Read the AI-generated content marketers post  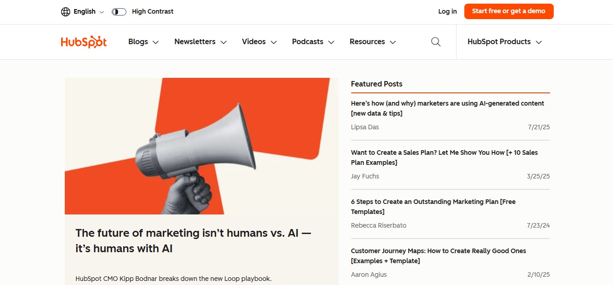point(447,108)
